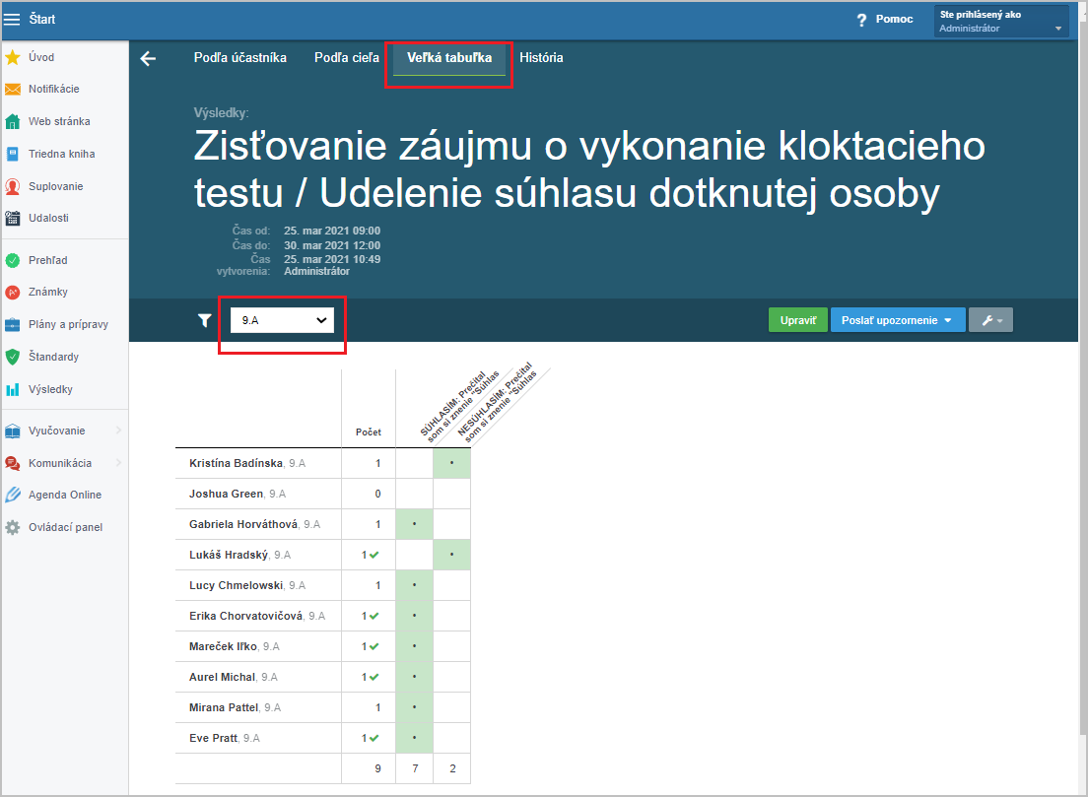Click the Udalosti calendar icon
Viewport: 1088px width, 797px height.
13,218
